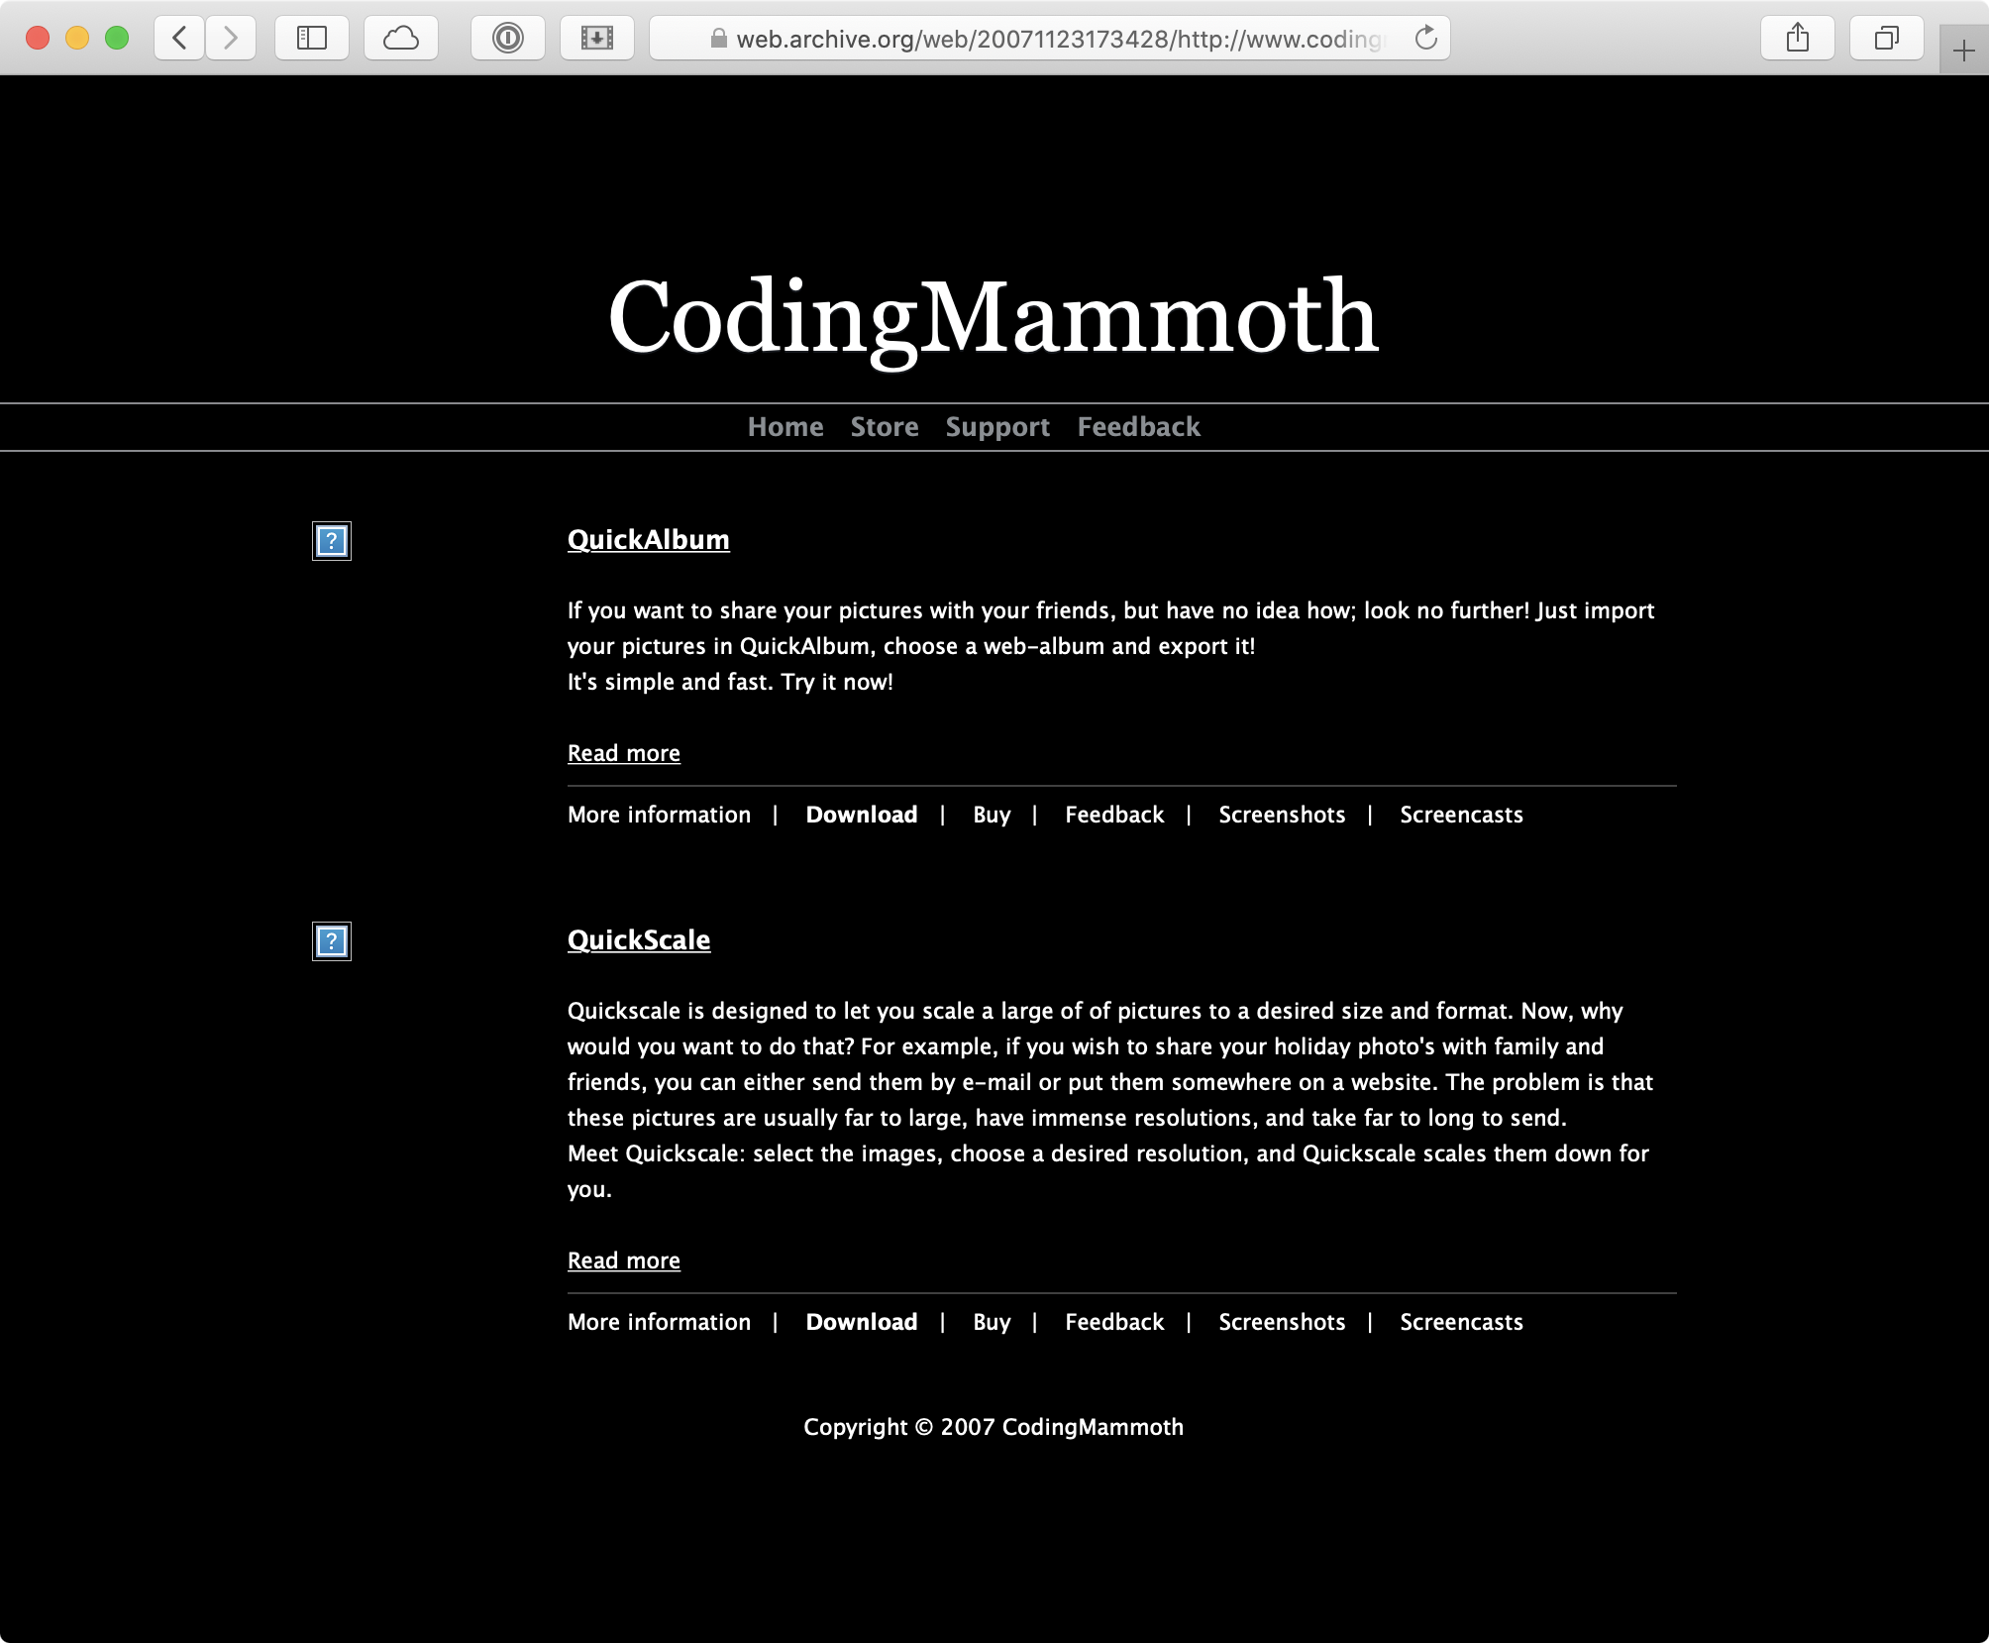1989x1643 pixels.
Task: Open the Store navigation item
Action: [x=885, y=427]
